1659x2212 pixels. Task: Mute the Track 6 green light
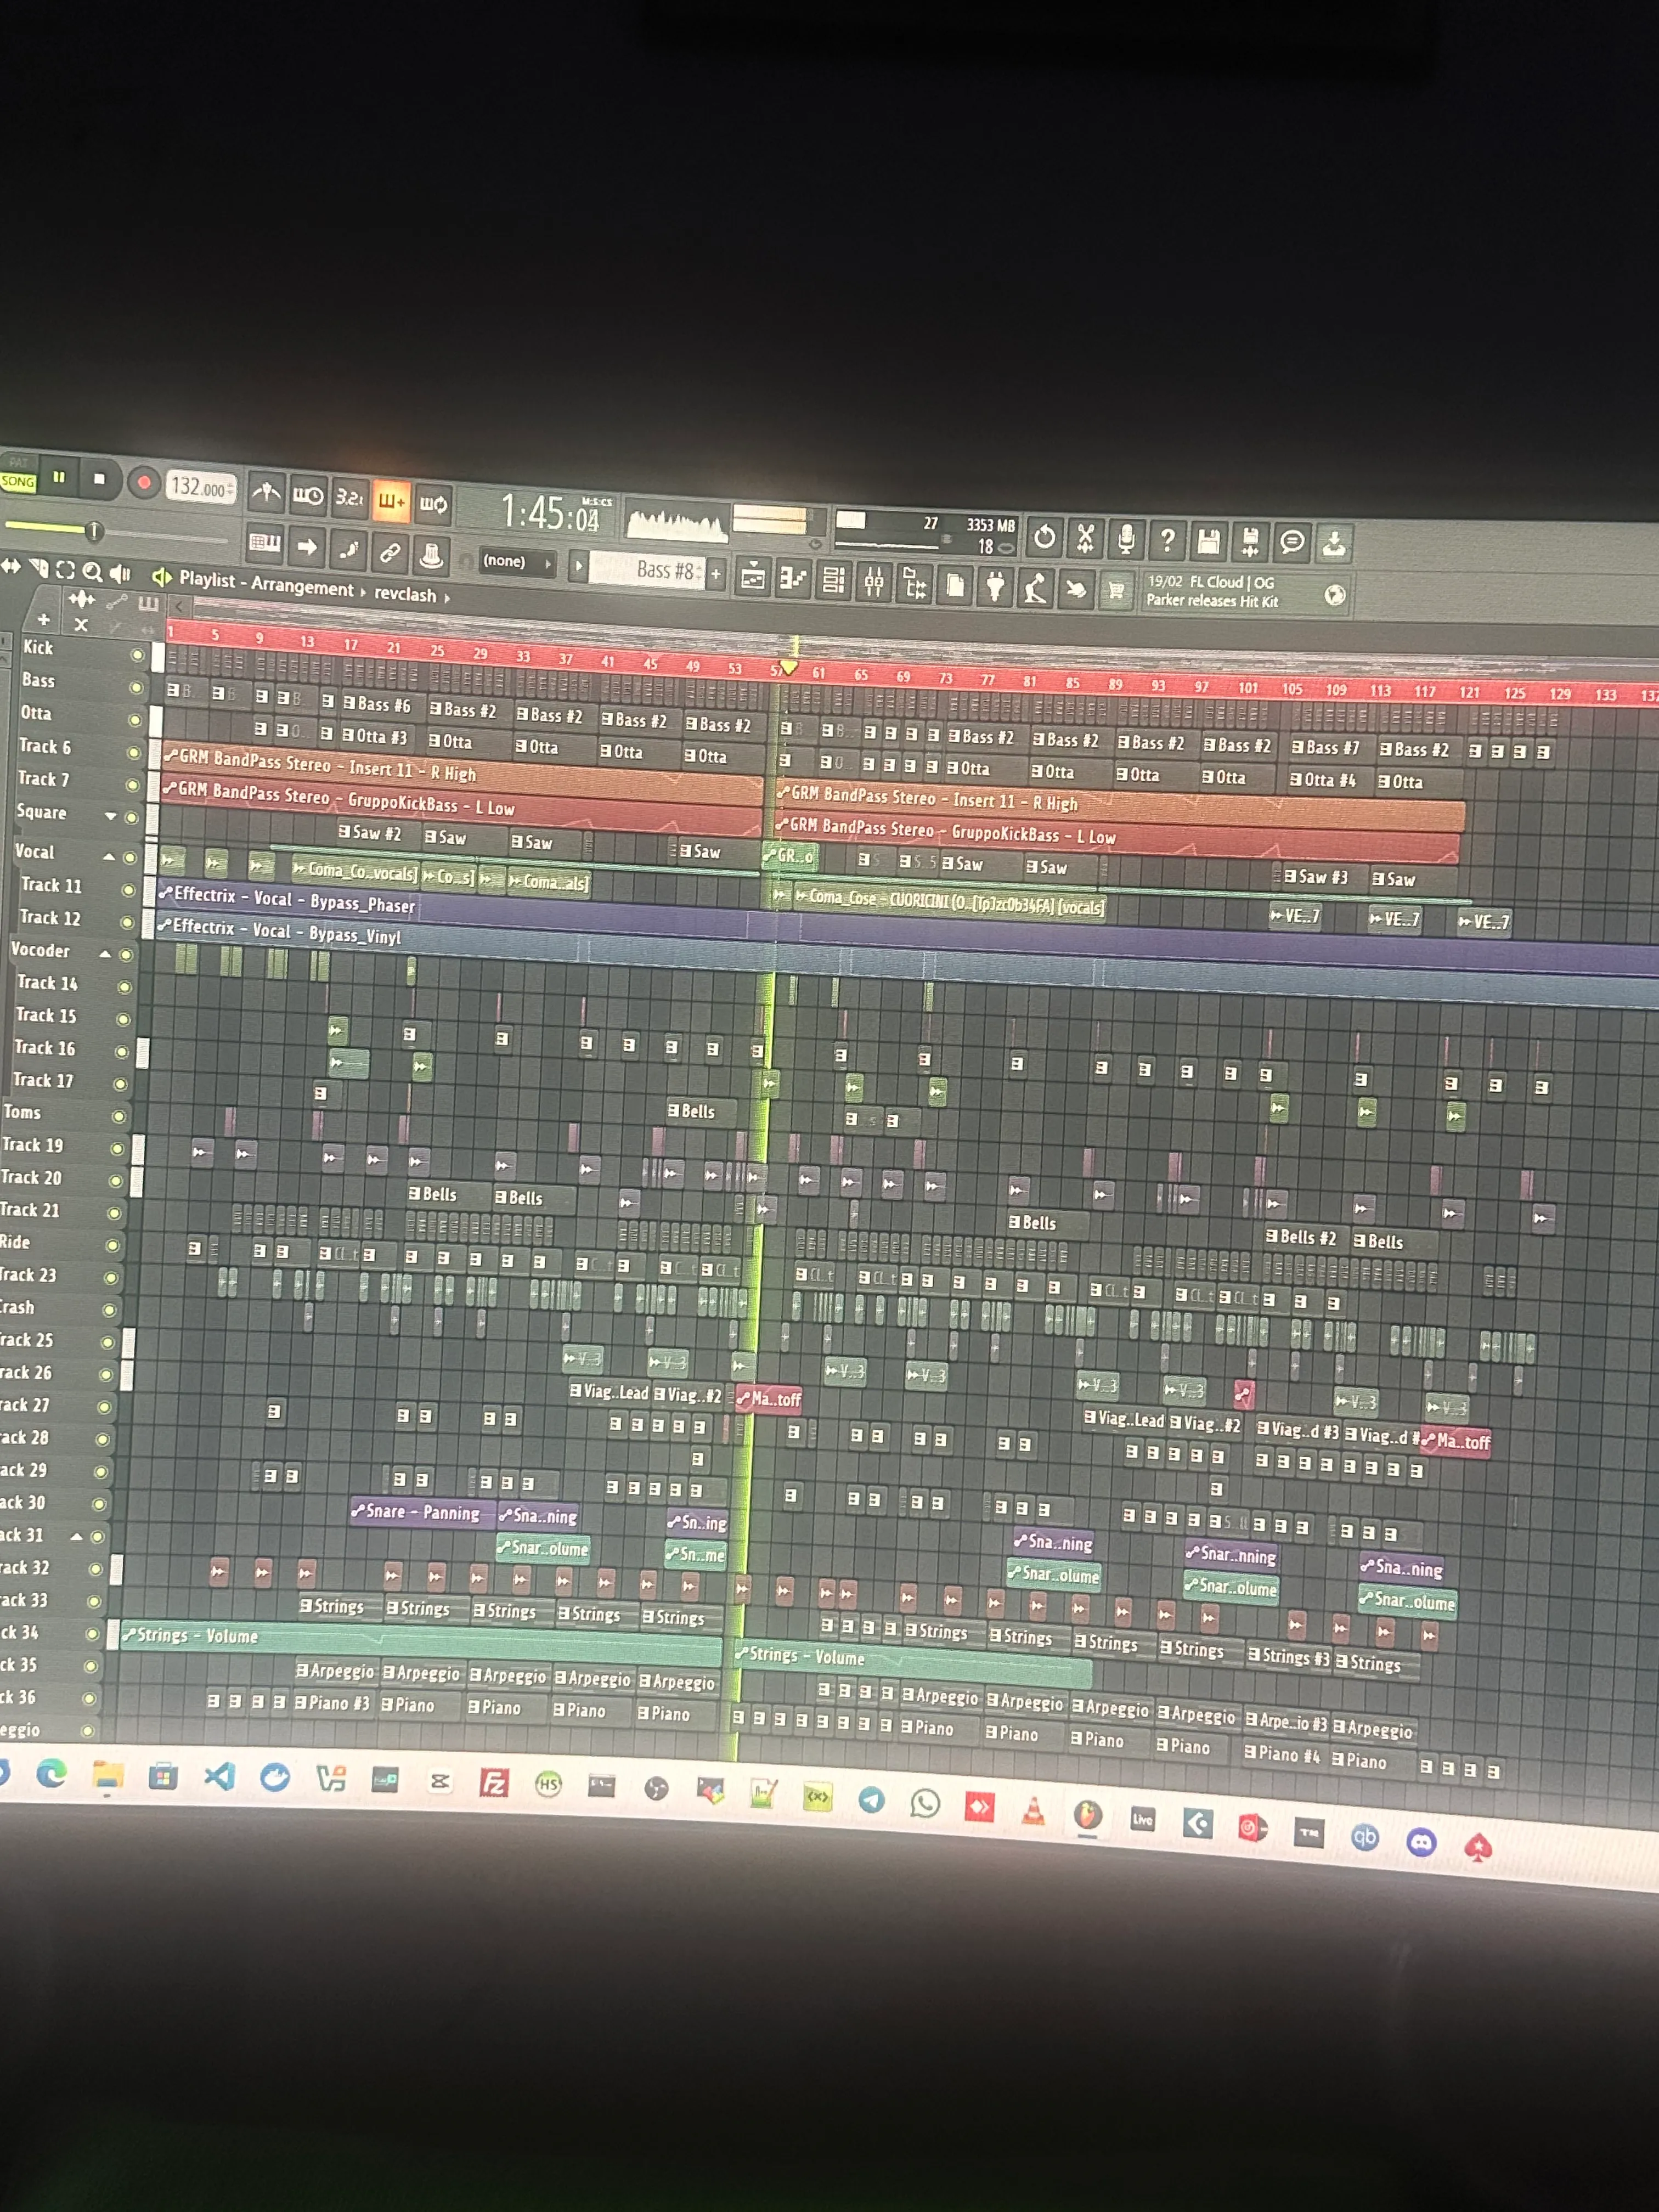click(133, 753)
